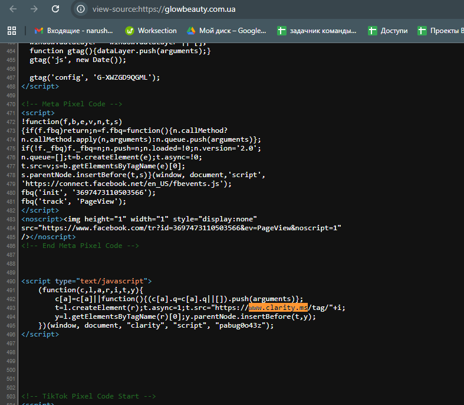Open the Проекты bookmark
The width and height of the screenshot is (464, 405).
click(x=440, y=30)
